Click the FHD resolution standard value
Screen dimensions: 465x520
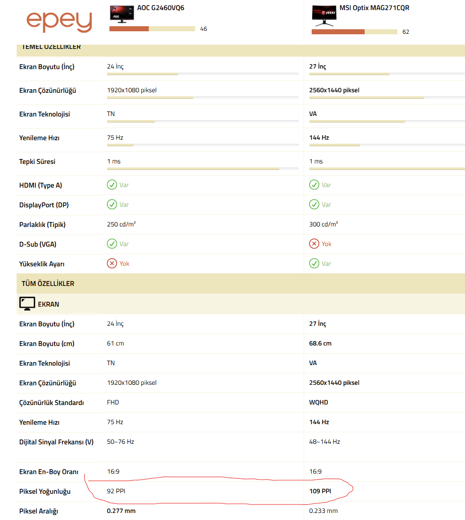pyautogui.click(x=113, y=402)
